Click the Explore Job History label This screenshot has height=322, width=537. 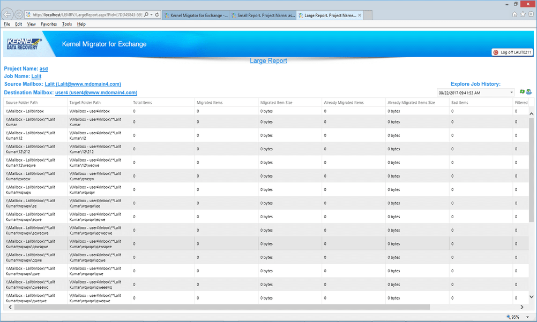pos(475,84)
